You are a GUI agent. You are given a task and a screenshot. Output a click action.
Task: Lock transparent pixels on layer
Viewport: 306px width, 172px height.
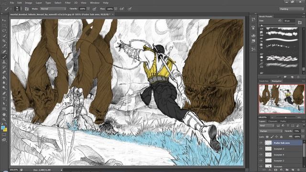[x=267, y=137]
